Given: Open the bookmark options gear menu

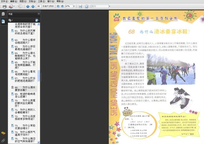Looking at the screenshot, I should click(11, 20).
